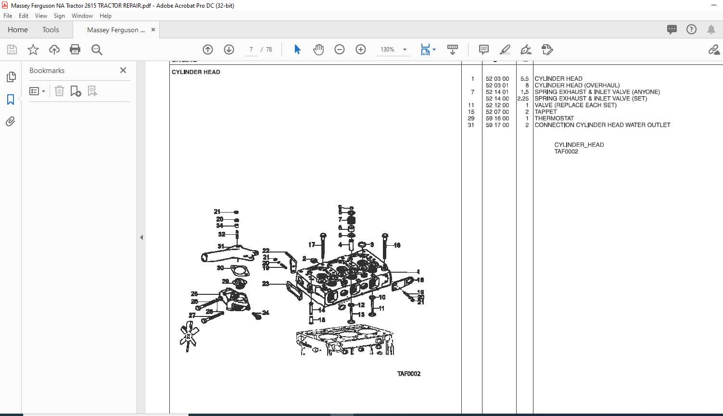The image size is (723, 416).
Task: Open the Edit menu
Action: pyautogui.click(x=24, y=16)
